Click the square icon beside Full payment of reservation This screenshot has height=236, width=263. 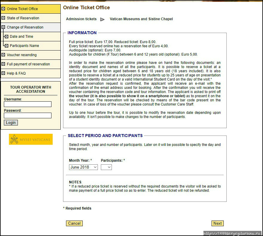click(3, 64)
